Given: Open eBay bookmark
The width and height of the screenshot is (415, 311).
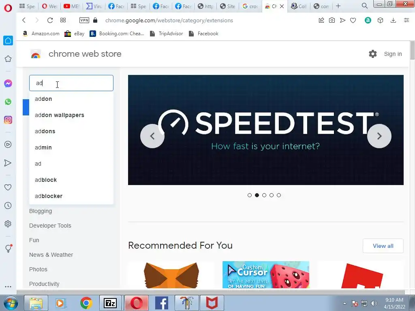Looking at the screenshot, I should pos(75,34).
